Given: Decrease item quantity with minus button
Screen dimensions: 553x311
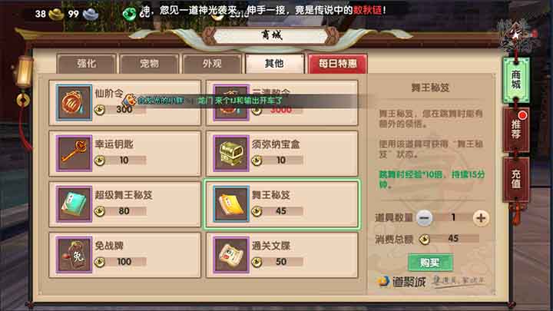Looking at the screenshot, I should (424, 218).
